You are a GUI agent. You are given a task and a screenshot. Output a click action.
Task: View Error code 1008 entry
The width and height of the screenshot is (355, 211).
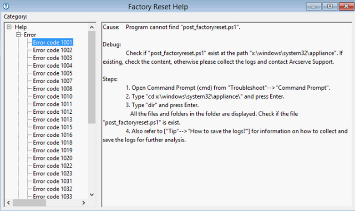(52, 89)
